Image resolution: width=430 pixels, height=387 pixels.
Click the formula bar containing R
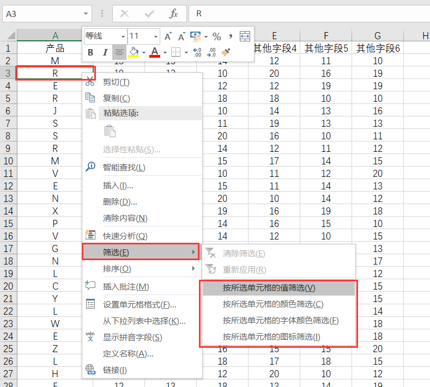pos(310,14)
